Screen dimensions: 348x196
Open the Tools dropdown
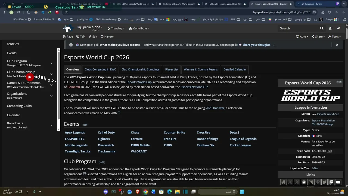335,36
